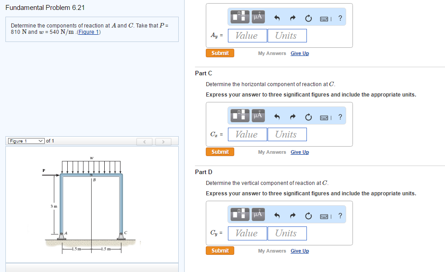Click Give Up for Part C
This screenshot has height=272, width=445.
[300, 152]
